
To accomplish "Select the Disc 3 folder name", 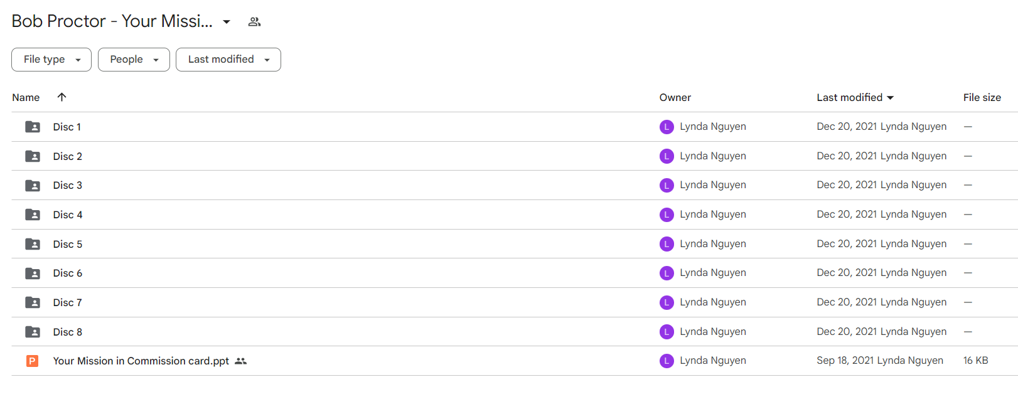I will [68, 185].
